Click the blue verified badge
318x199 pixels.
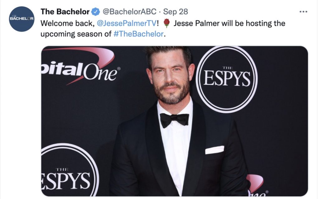tap(95, 12)
